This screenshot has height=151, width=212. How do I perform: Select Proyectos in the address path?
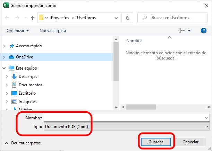click(x=60, y=18)
